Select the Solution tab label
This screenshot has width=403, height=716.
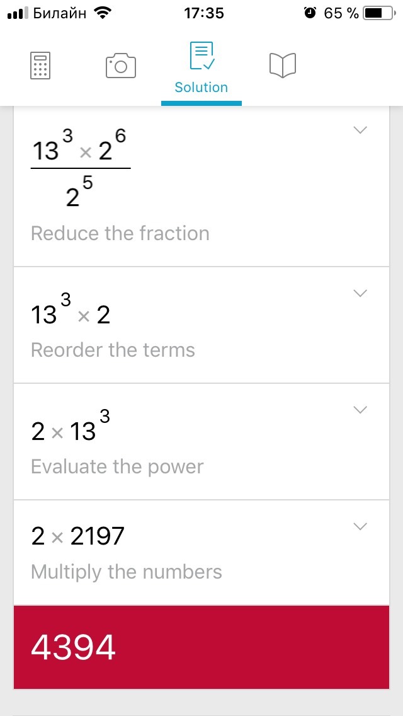pyautogui.click(x=201, y=88)
